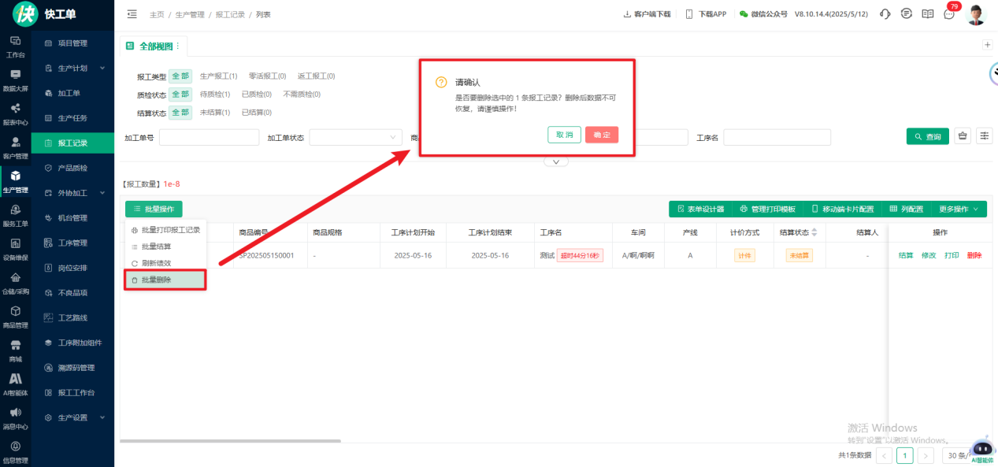Open 数据大屏 in the left rail

(x=15, y=79)
